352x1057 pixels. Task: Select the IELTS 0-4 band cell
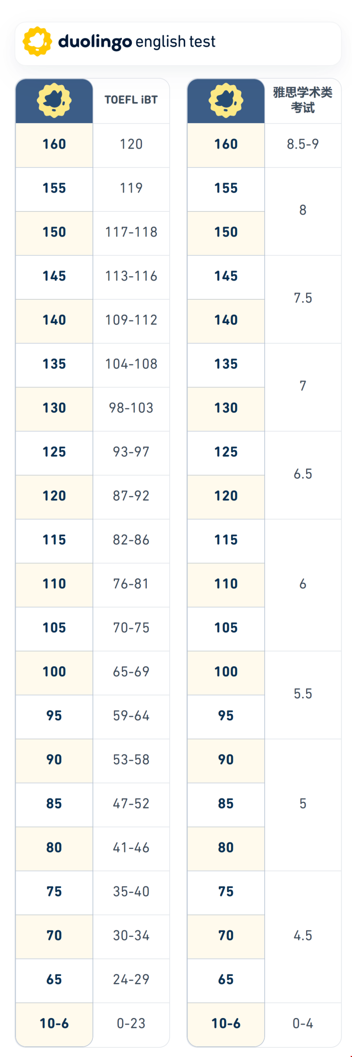pos(303,1023)
